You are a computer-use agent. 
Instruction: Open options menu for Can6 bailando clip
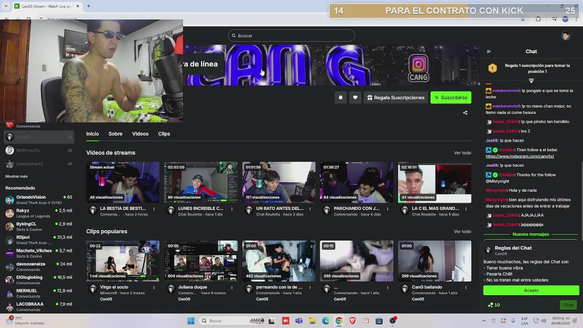coord(465,287)
